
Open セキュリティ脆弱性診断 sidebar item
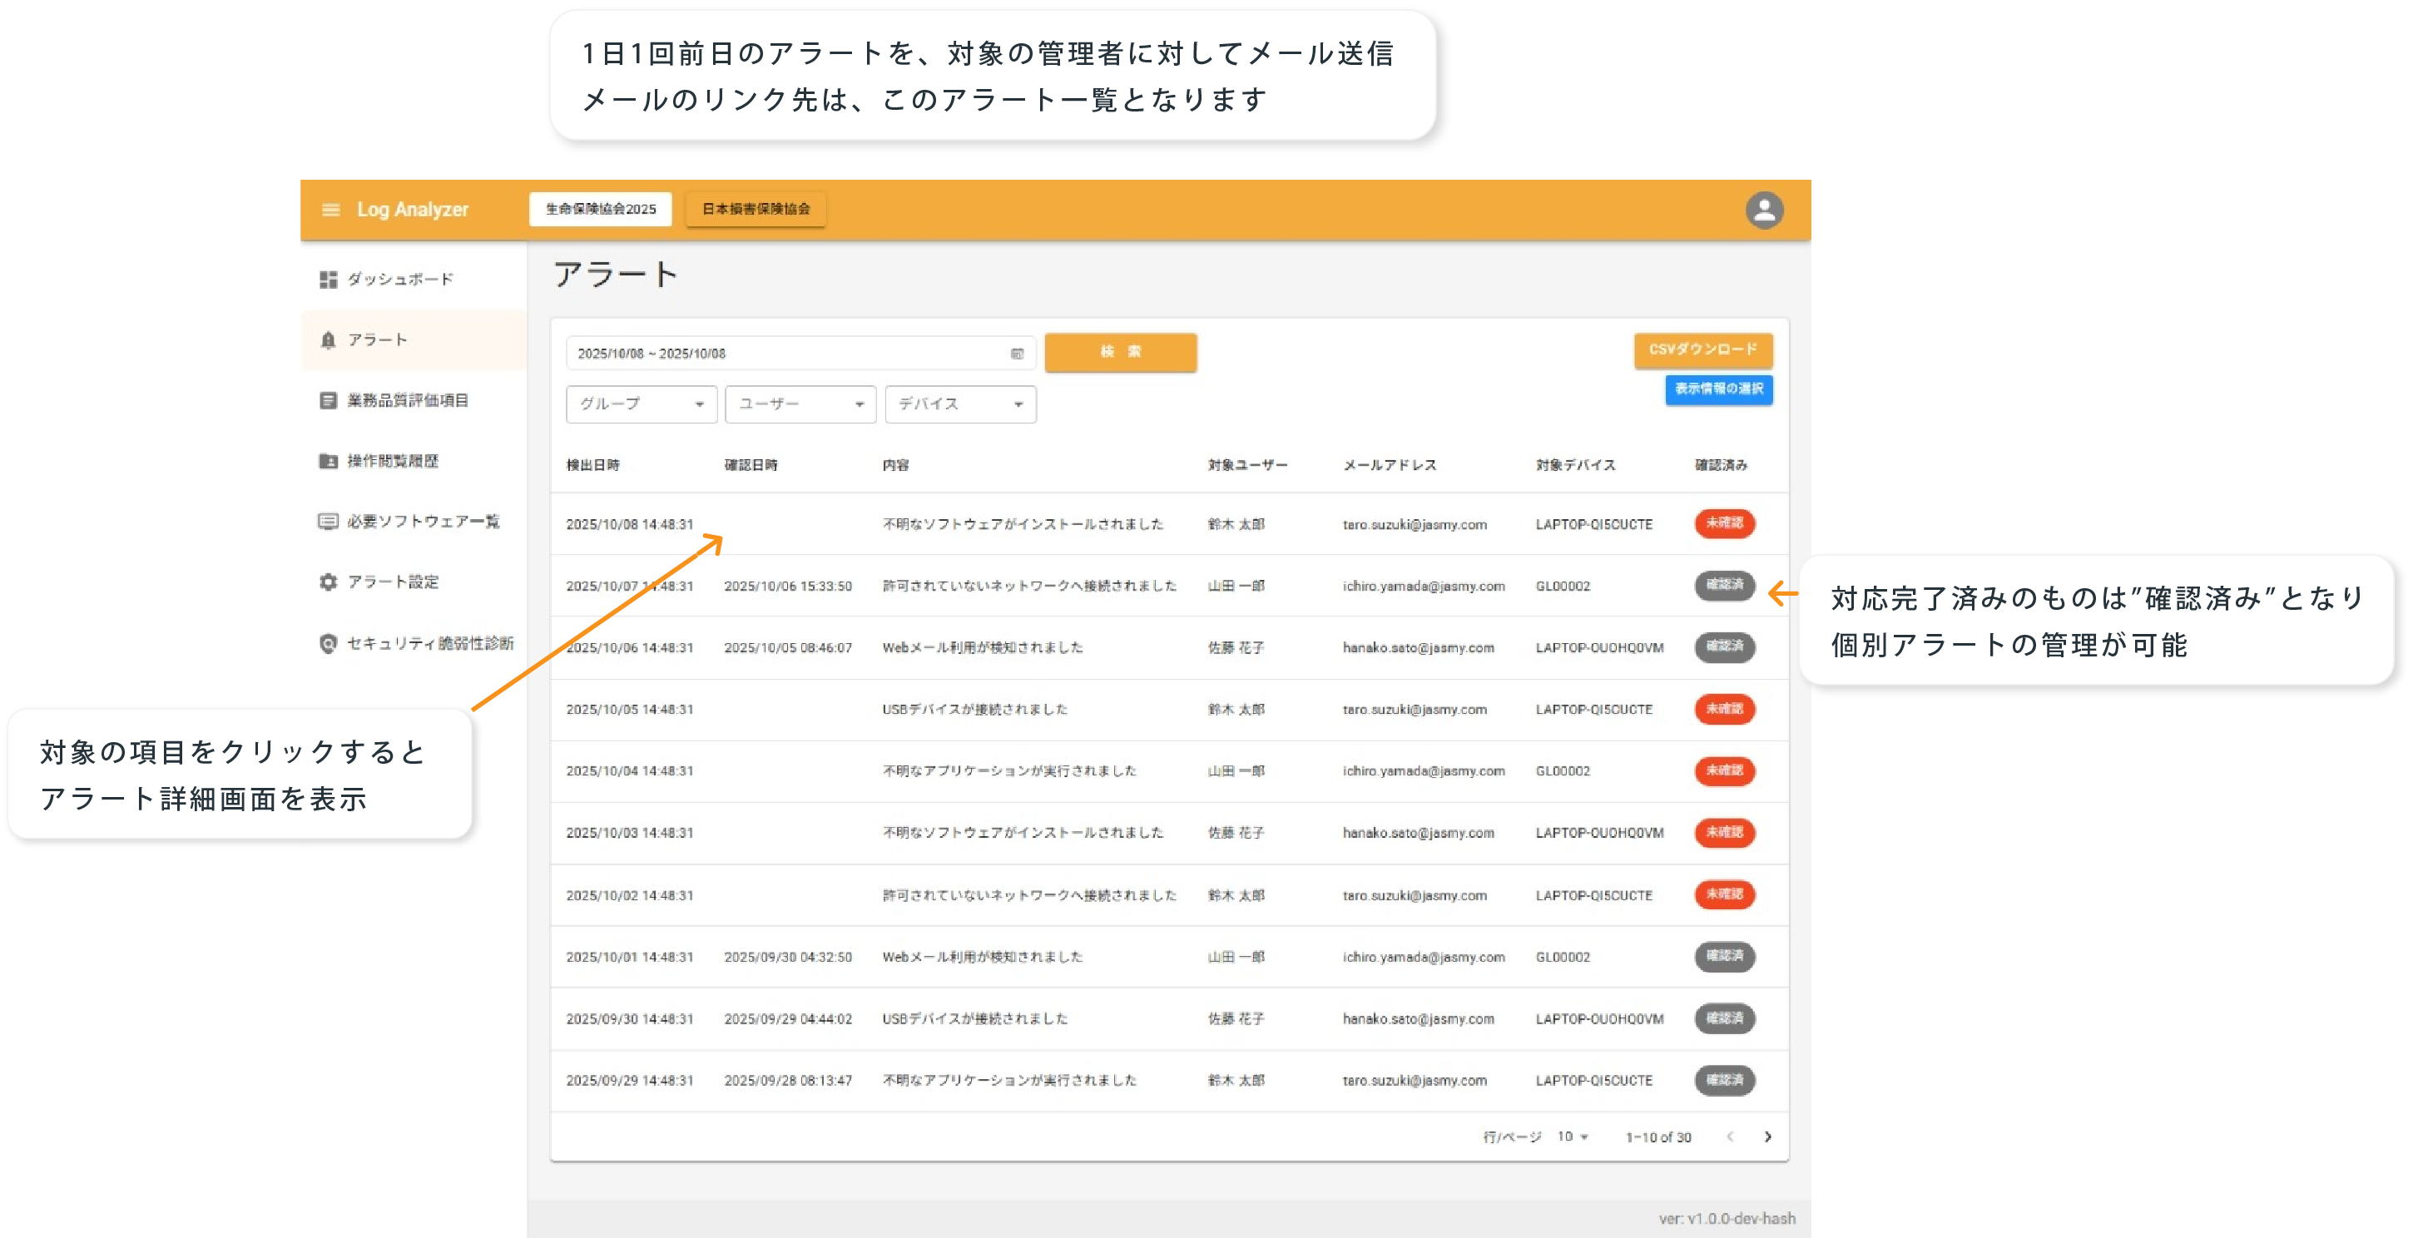click(429, 643)
